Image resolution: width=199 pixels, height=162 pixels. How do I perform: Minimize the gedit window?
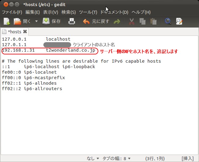point(11,5)
